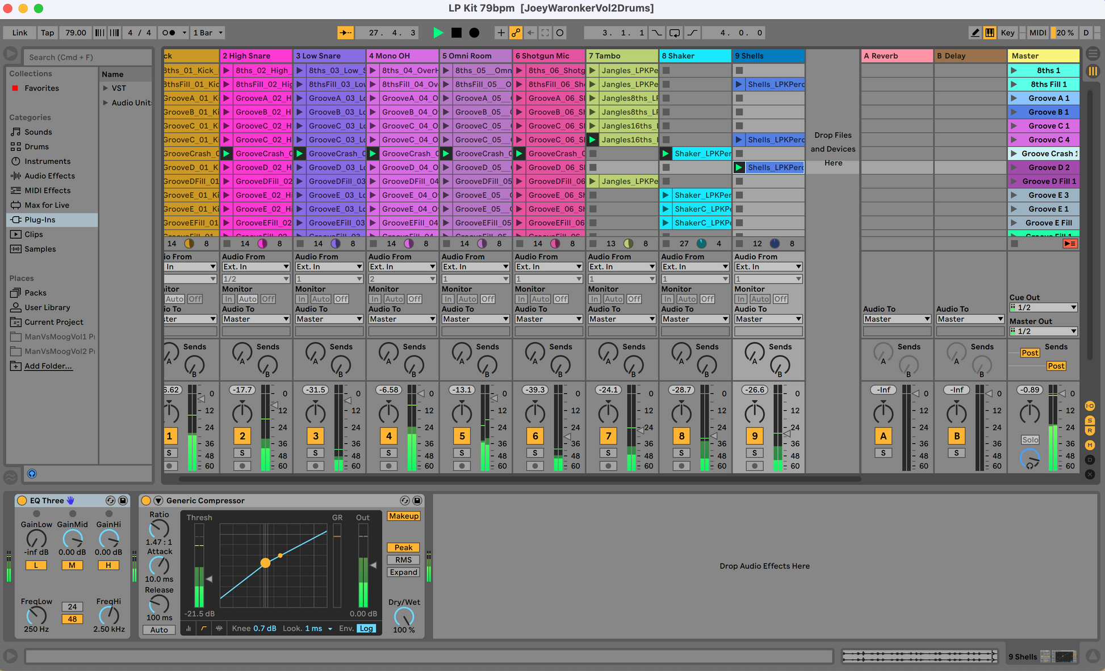Launch the Groove Crash 1 scene
The width and height of the screenshot is (1105, 671).
(1014, 154)
